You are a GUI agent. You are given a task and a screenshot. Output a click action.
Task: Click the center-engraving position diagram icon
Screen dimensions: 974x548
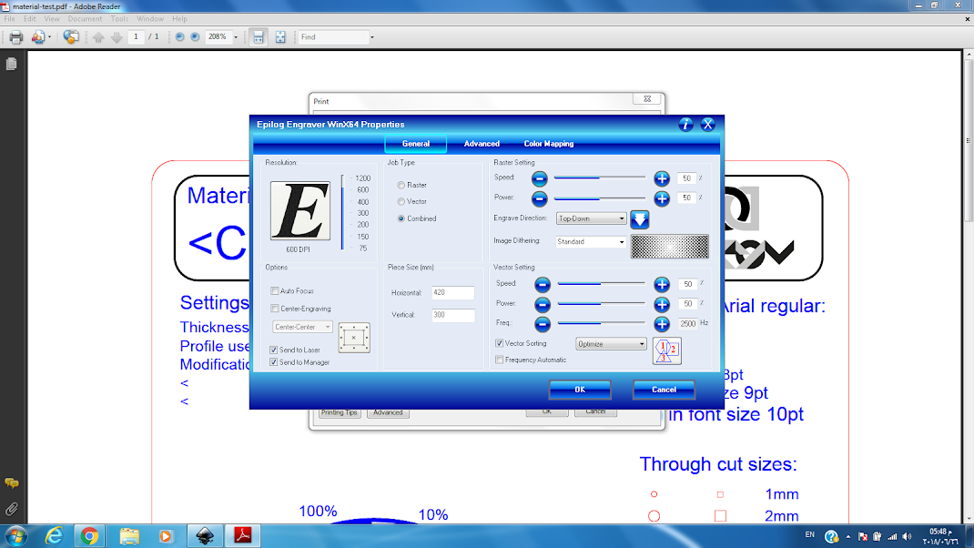[354, 338]
